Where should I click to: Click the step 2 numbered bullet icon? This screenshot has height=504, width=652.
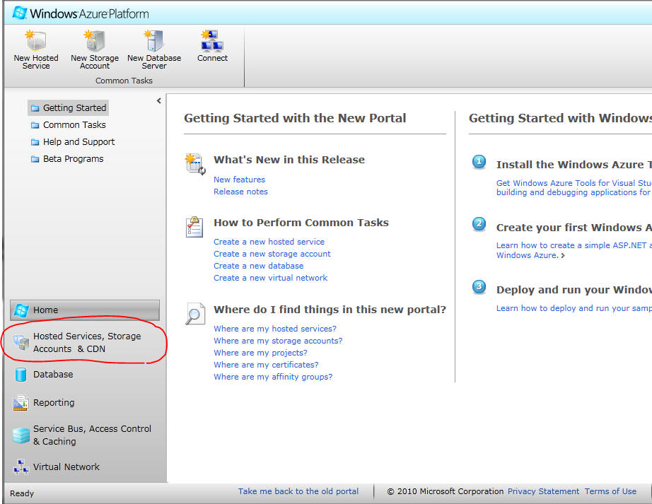tap(479, 224)
